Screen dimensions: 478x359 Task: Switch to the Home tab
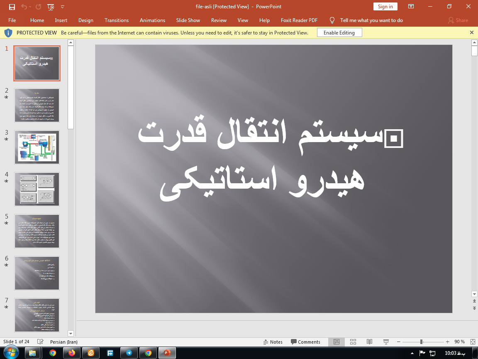(x=37, y=20)
